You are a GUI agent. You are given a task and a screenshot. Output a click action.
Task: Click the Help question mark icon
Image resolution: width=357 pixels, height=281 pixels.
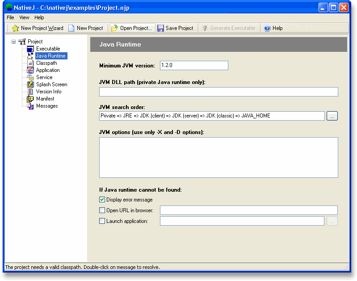267,28
